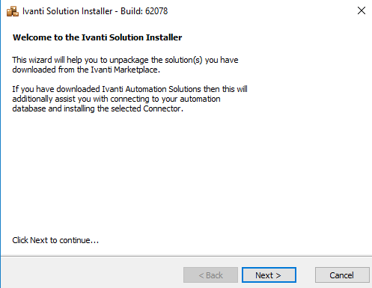Viewport: 372px width, 288px height.
Task: Proceed with the Next > button
Action: 269,275
